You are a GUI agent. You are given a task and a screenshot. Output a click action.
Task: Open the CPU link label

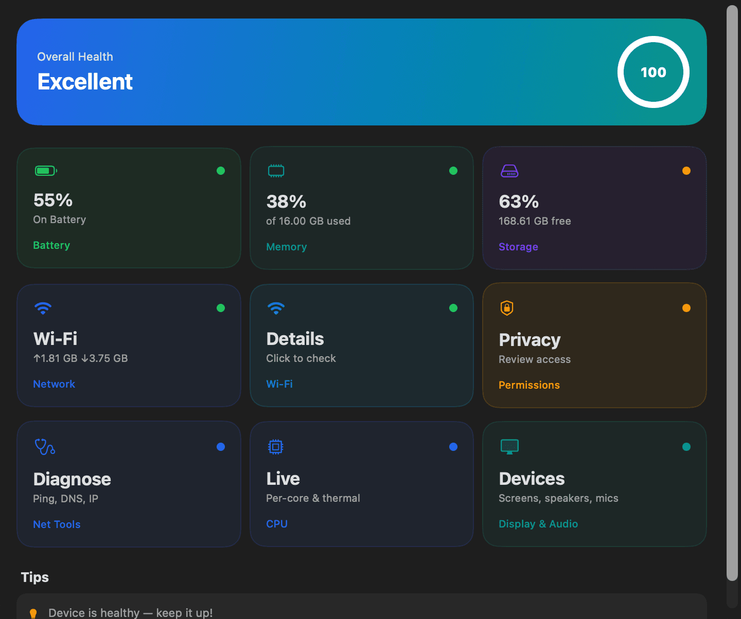click(x=277, y=524)
